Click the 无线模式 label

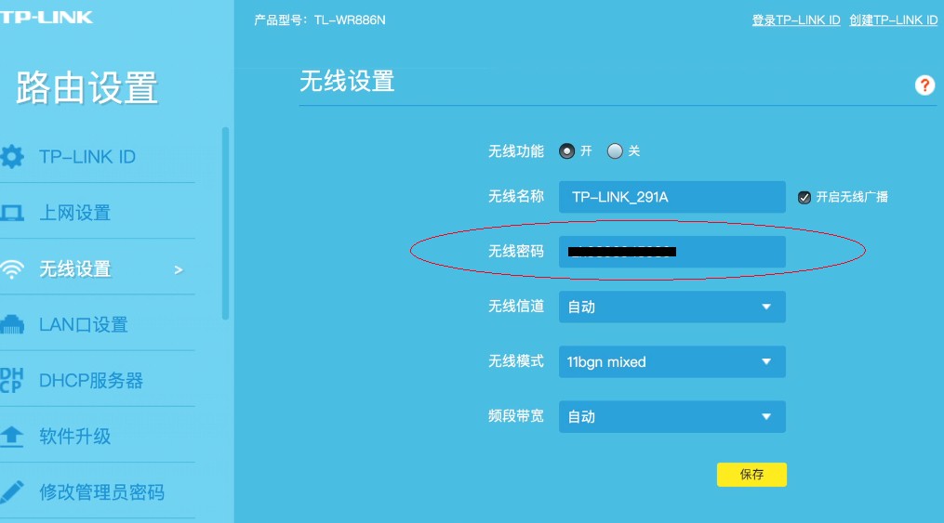pyautogui.click(x=516, y=360)
